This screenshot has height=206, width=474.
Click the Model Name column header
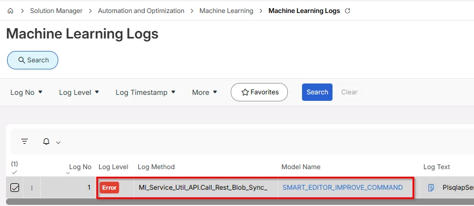click(301, 167)
